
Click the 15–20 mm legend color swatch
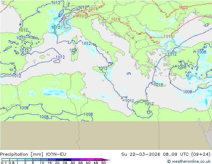pyautogui.click(x=52, y=160)
